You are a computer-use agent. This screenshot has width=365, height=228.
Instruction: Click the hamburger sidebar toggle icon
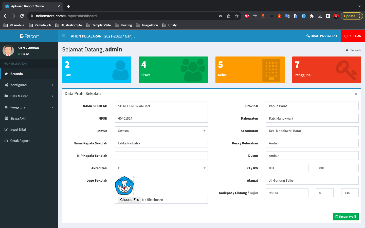(64, 36)
